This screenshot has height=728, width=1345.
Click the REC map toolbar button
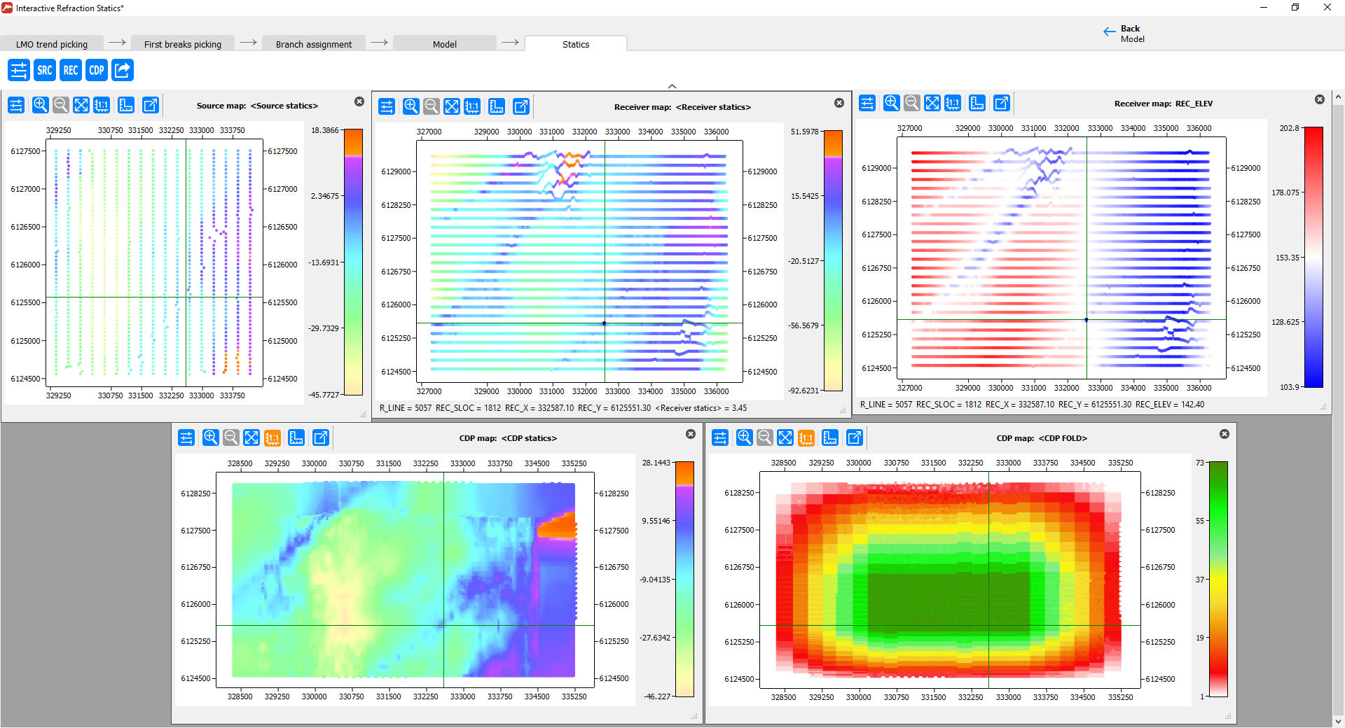(71, 70)
